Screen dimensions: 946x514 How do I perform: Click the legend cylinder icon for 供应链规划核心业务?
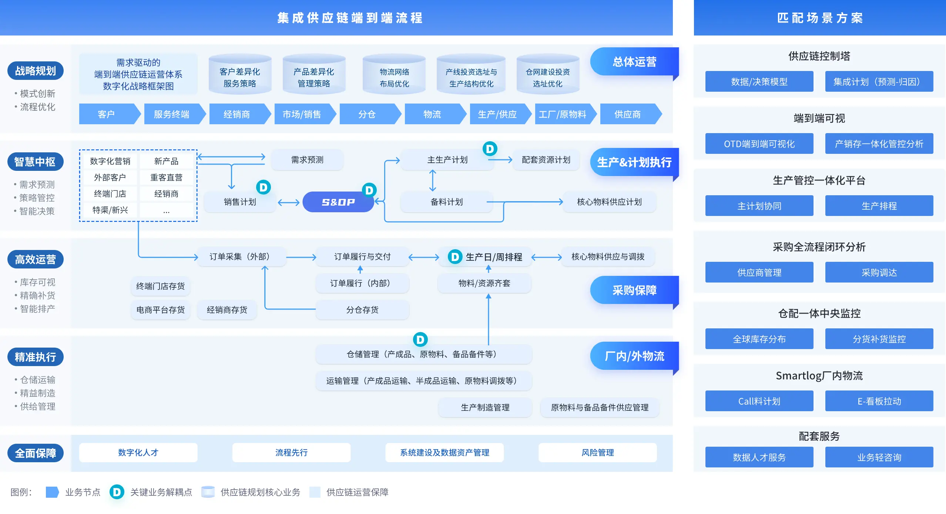tap(208, 492)
